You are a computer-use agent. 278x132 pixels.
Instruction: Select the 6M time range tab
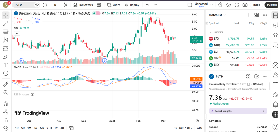(x=42, y=128)
